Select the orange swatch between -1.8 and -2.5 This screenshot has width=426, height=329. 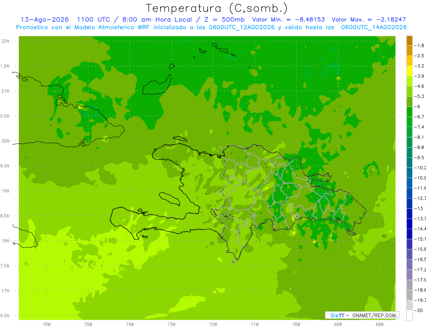click(409, 50)
